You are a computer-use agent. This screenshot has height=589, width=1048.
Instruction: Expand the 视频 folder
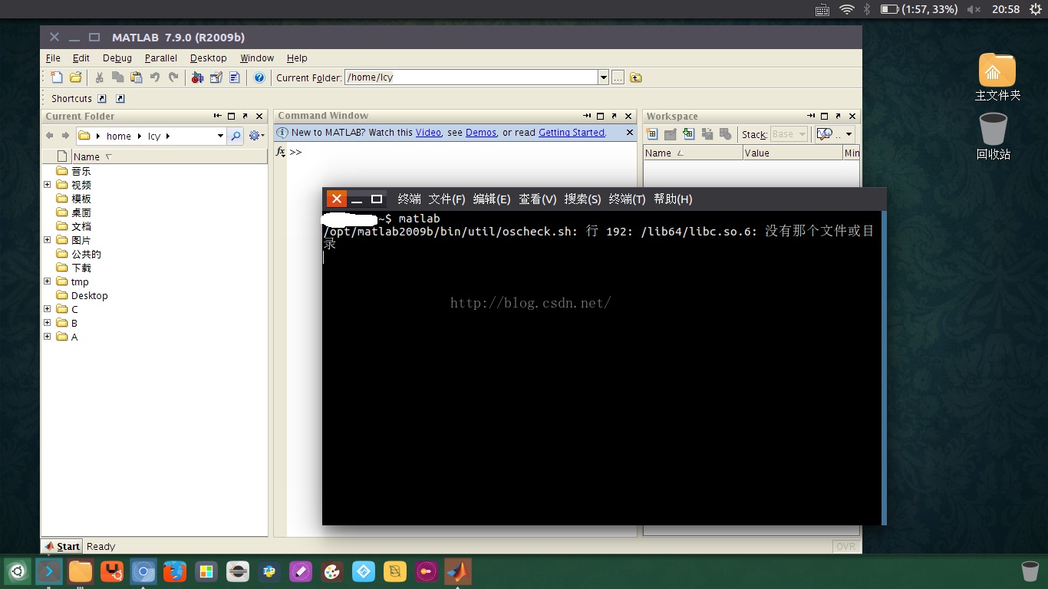(x=48, y=185)
